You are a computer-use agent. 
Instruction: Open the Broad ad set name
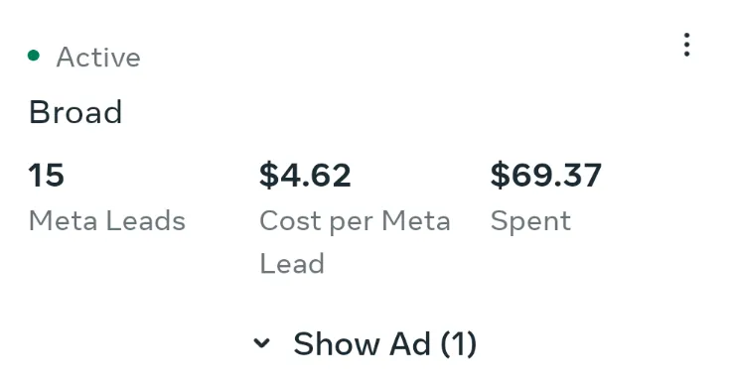75,112
